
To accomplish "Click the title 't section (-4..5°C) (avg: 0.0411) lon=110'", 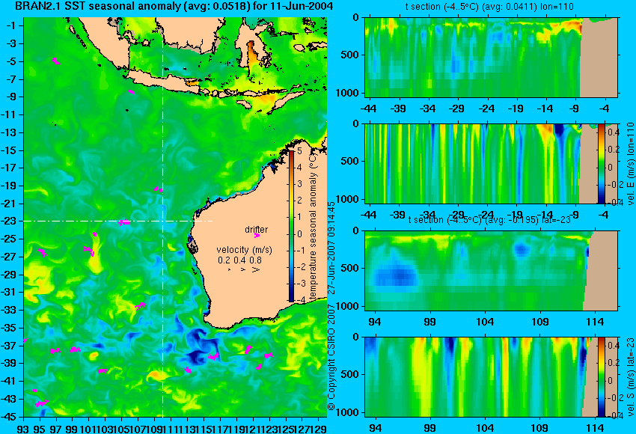I will (489, 7).
